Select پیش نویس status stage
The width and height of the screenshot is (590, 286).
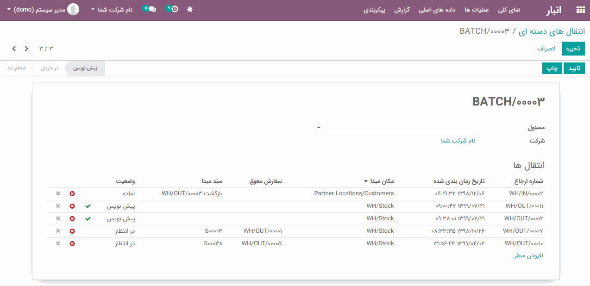[x=86, y=68]
